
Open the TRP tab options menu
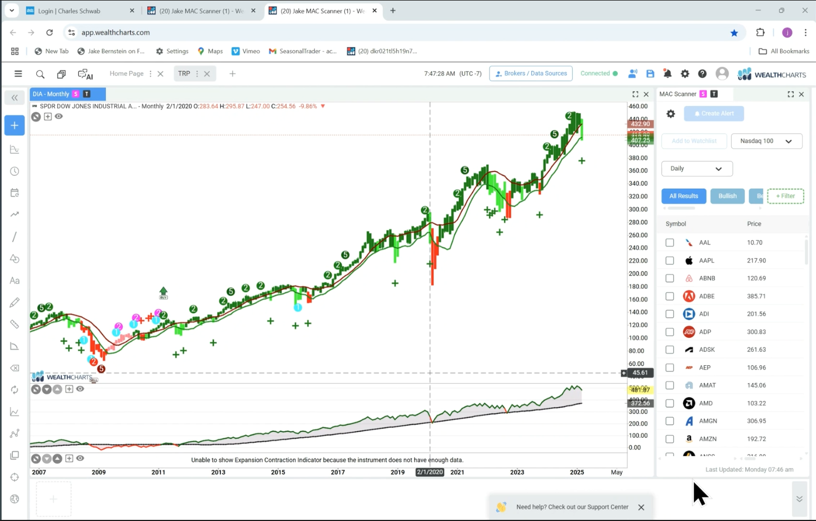click(x=197, y=74)
